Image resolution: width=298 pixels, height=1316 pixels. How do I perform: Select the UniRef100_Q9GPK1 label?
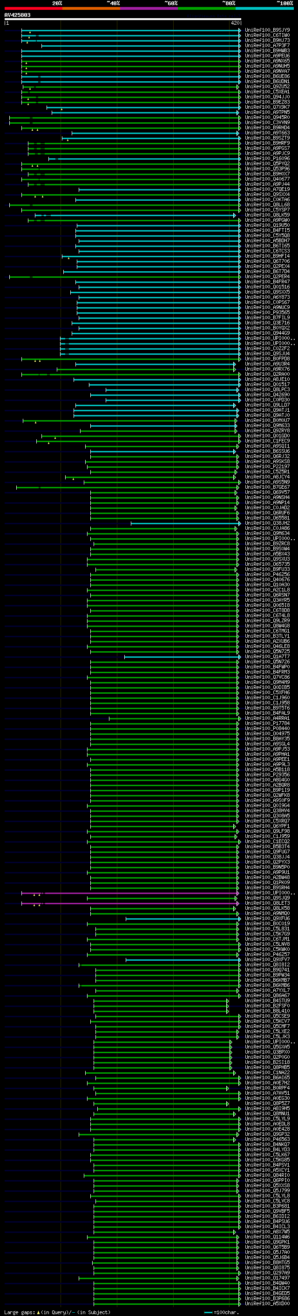click(267, 1242)
